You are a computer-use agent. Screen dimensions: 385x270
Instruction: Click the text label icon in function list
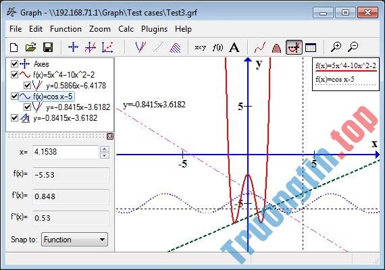tap(25, 118)
